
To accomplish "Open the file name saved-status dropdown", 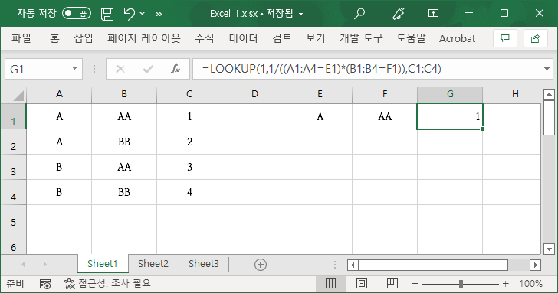I will (x=301, y=15).
